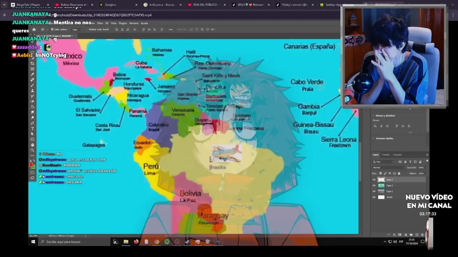Image resolution: width=458 pixels, height=257 pixels.
Task: Click the Capa 2 layer thumbnail
Action: [x=381, y=186]
